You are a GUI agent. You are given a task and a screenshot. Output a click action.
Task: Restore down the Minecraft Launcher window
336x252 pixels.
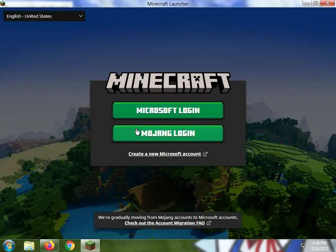[316, 3]
